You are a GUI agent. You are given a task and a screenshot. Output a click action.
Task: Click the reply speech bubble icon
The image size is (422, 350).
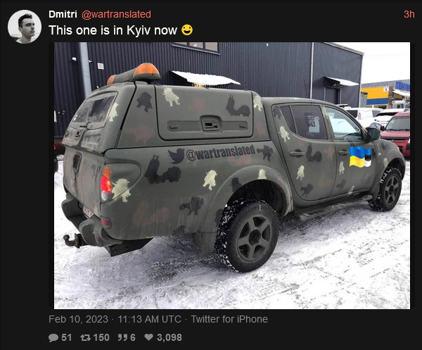pos(53,337)
